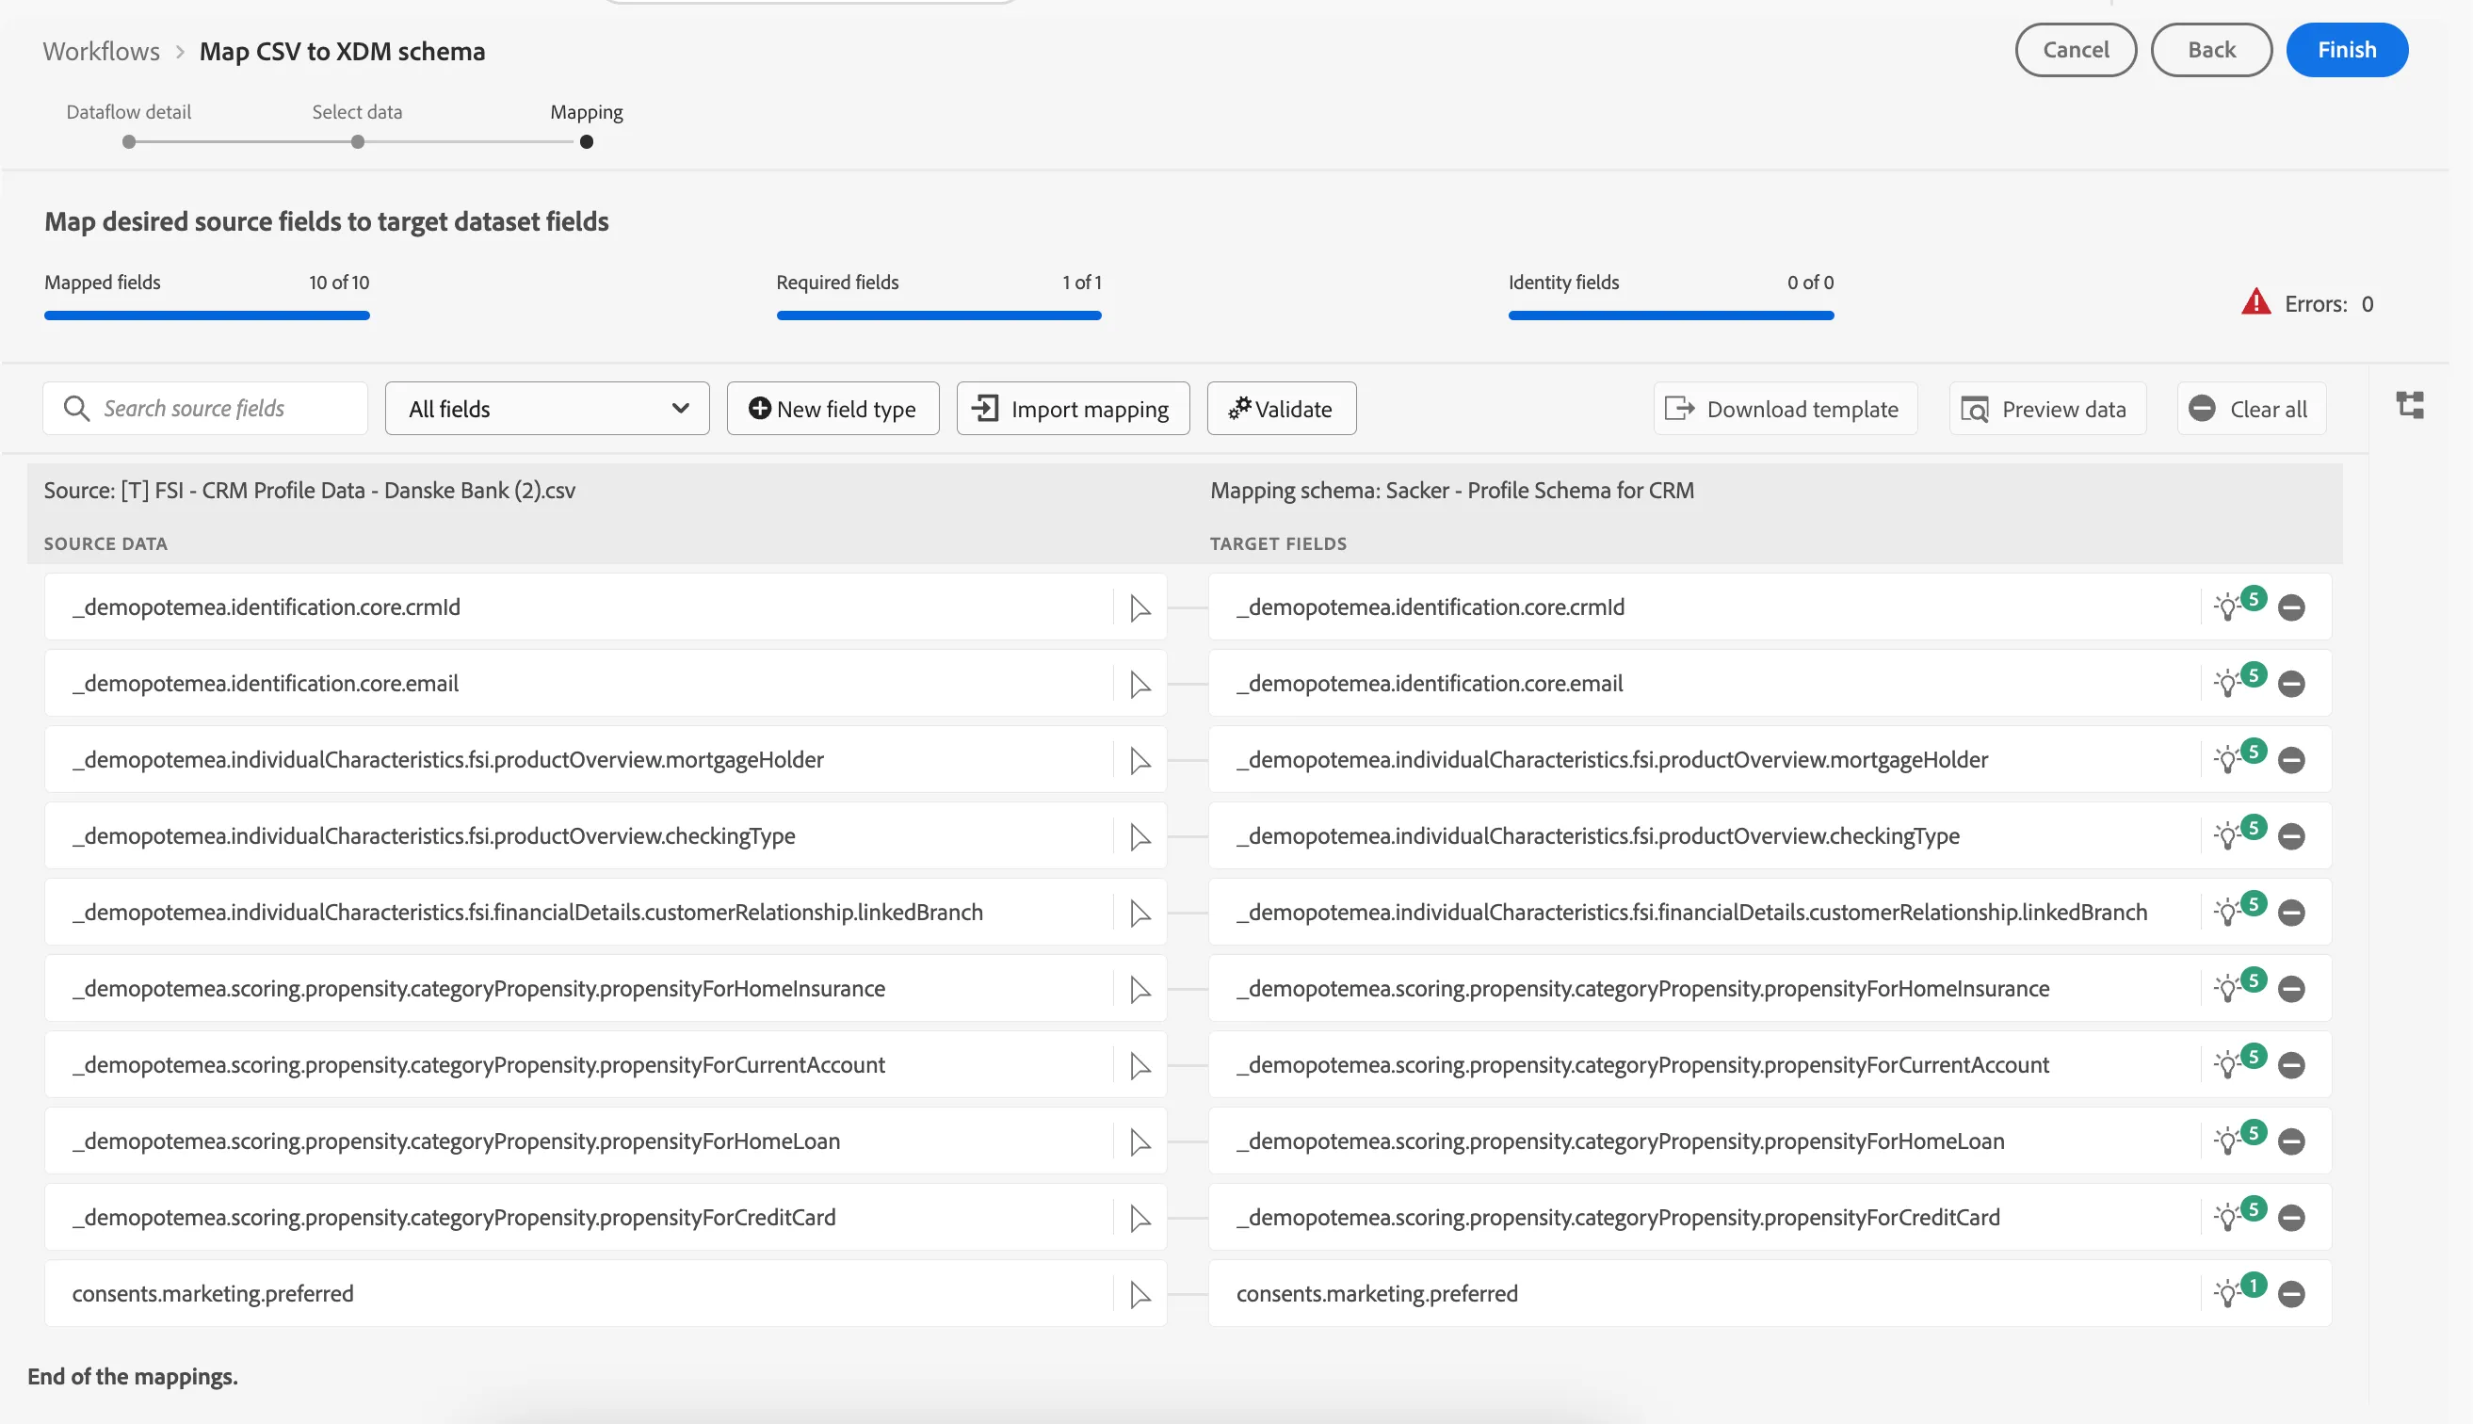Click the Identity fields progress bar
Image resolution: width=2473 pixels, height=1424 pixels.
1671,316
